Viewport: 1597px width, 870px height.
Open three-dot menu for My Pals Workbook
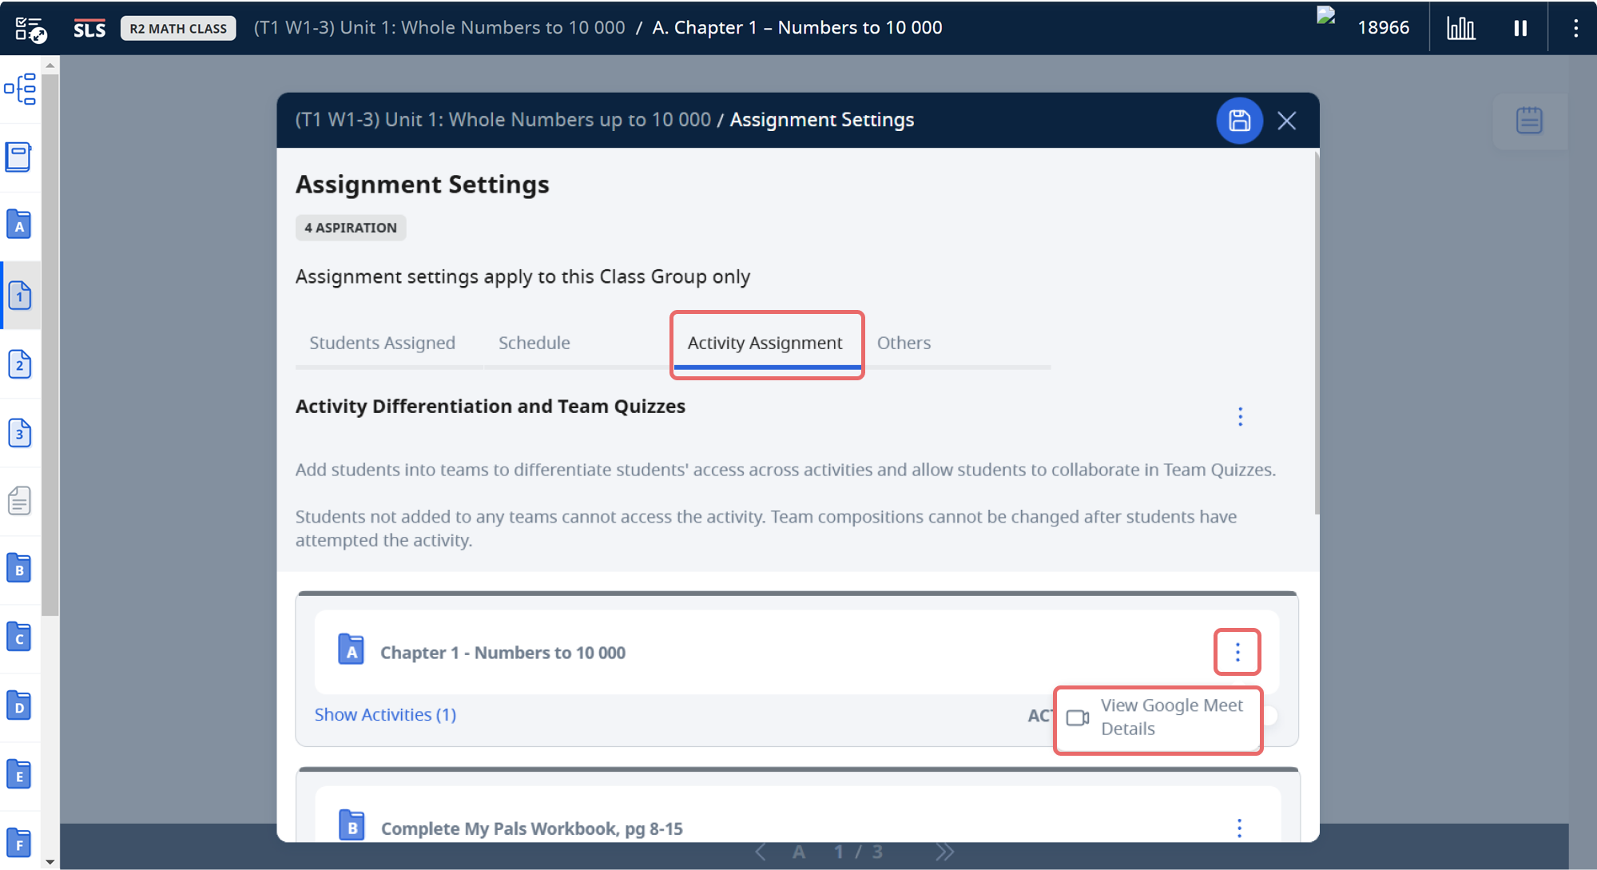point(1239,828)
